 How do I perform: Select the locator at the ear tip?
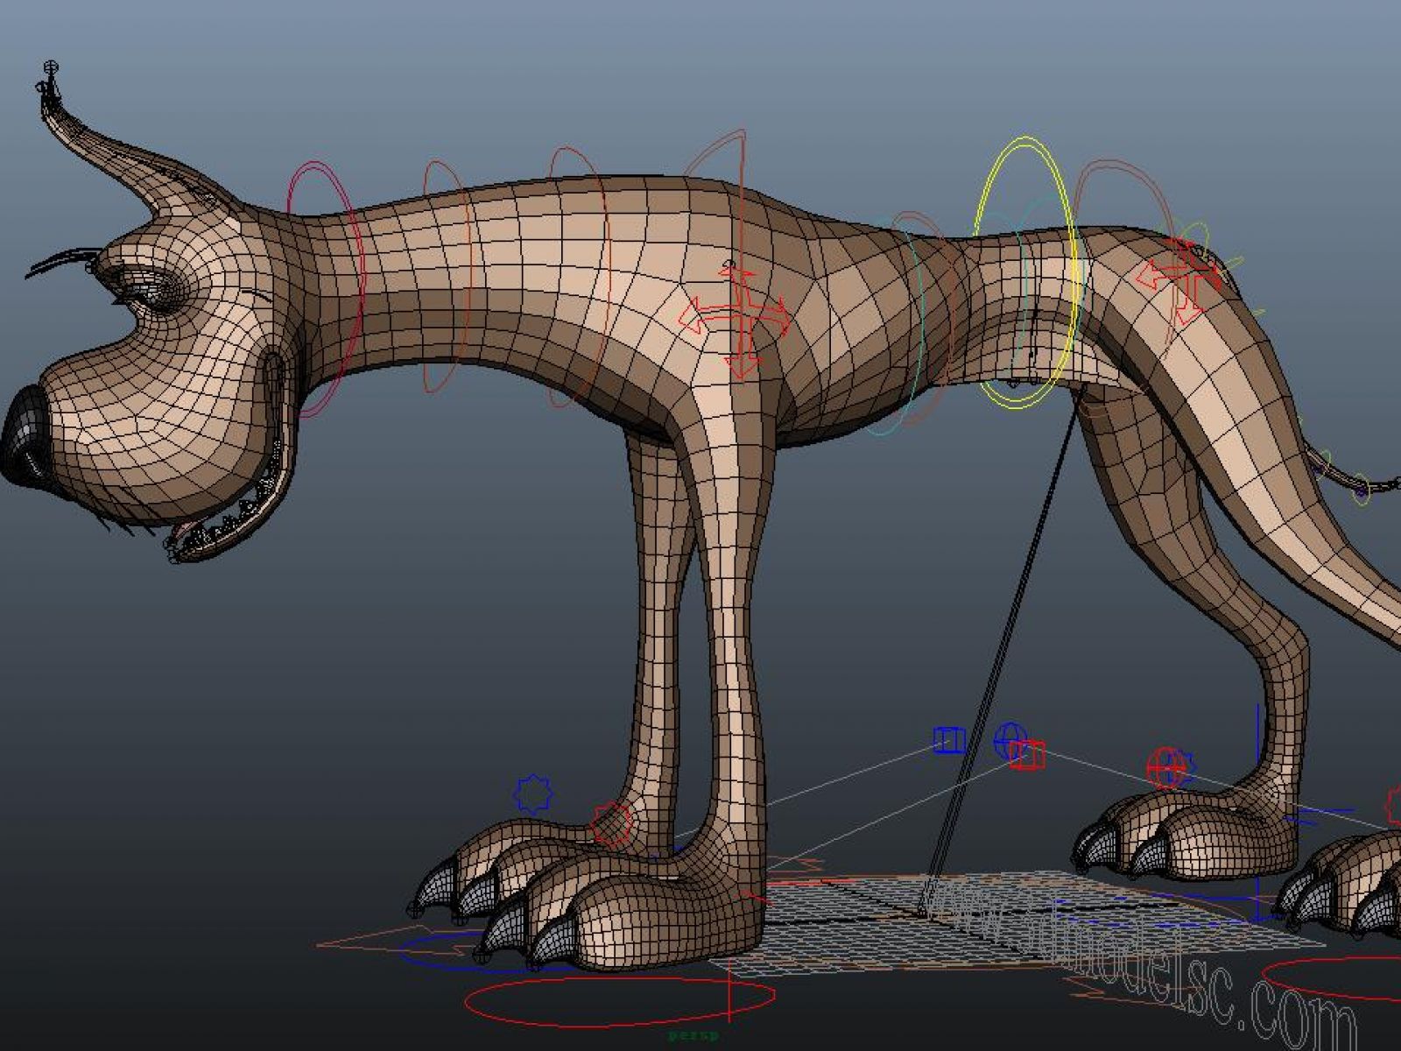[x=52, y=67]
